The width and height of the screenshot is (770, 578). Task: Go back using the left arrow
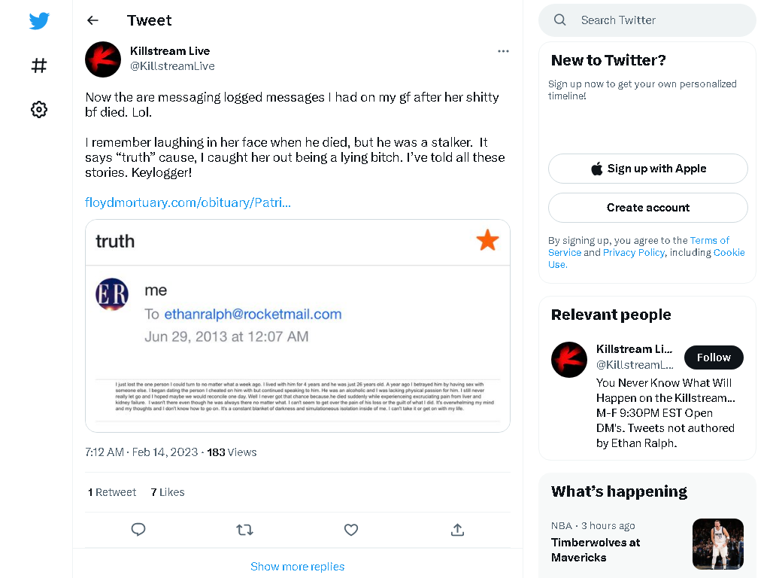click(x=92, y=20)
